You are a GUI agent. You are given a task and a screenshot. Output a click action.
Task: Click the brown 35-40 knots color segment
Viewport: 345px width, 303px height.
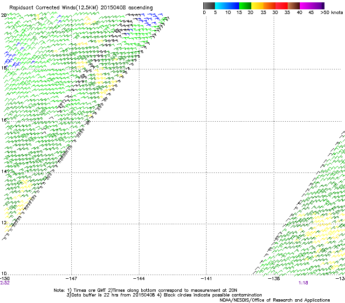tap(294, 6)
